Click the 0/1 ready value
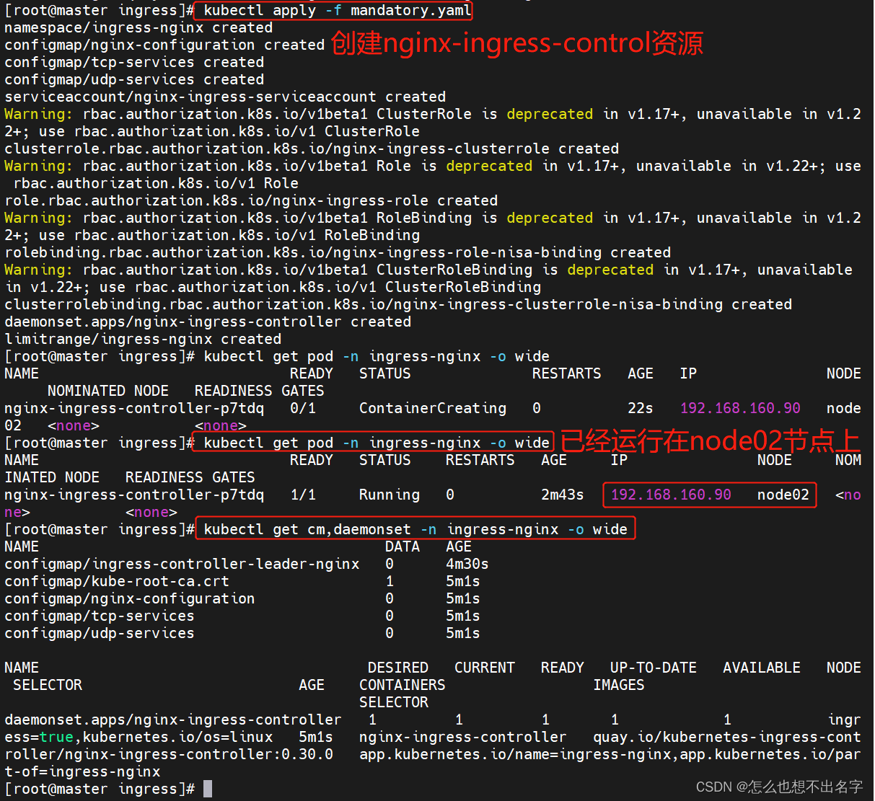 pyautogui.click(x=303, y=408)
